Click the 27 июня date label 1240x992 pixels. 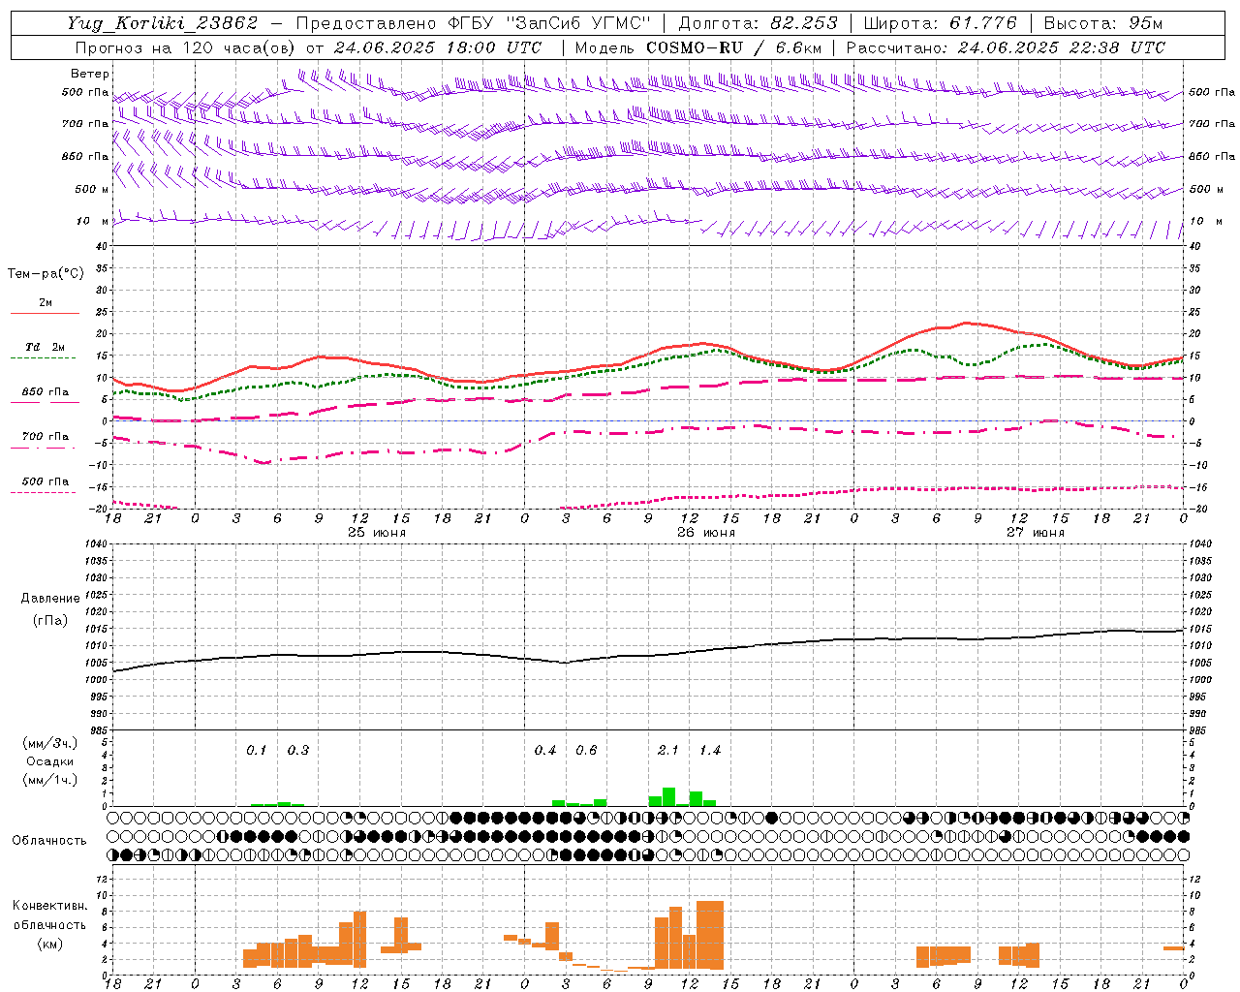[1035, 533]
